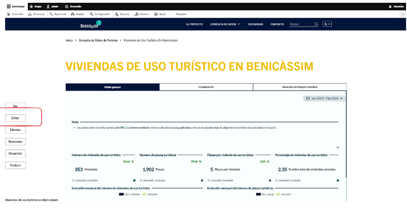
Task: Click the 36.26 % variation figure
Action: [128, 162]
